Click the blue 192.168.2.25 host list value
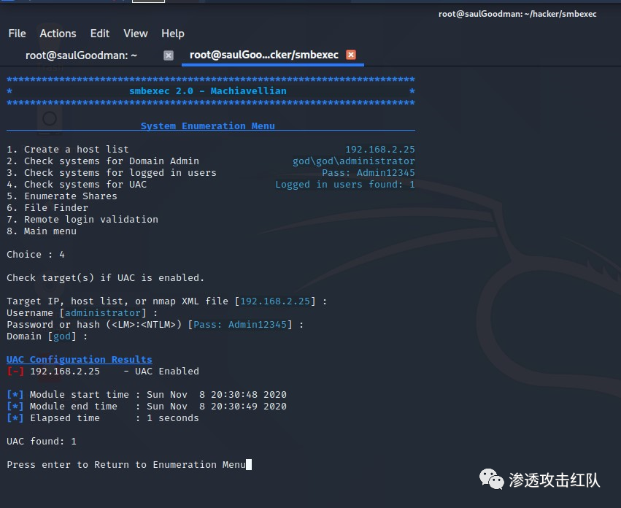Image resolution: width=621 pixels, height=508 pixels. tap(379, 150)
